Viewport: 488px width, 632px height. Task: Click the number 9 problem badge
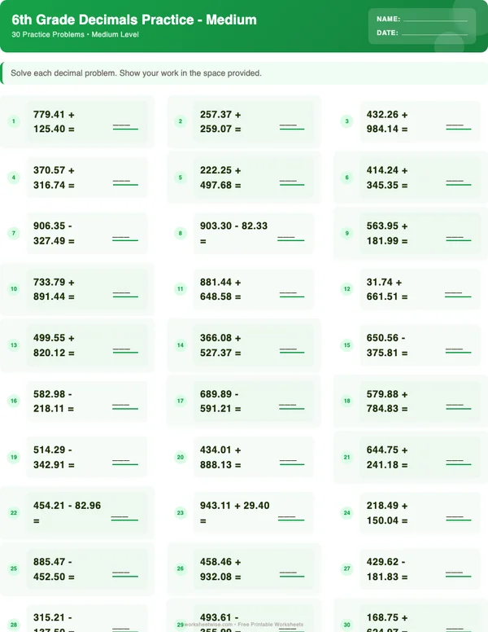(347, 234)
